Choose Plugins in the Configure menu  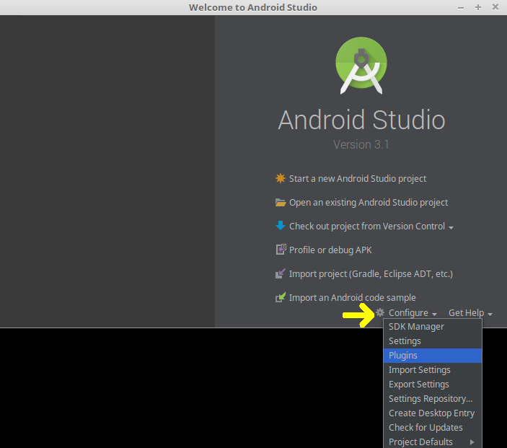click(433, 356)
